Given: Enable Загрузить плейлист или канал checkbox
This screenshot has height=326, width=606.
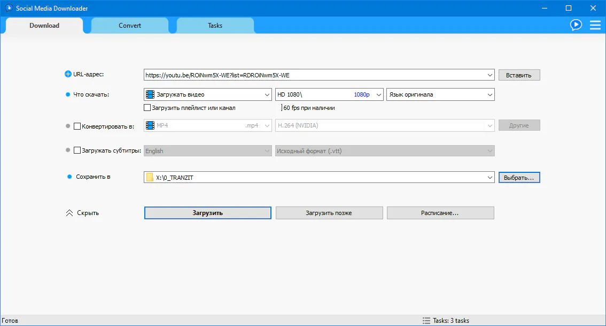Looking at the screenshot, I should pyautogui.click(x=147, y=108).
